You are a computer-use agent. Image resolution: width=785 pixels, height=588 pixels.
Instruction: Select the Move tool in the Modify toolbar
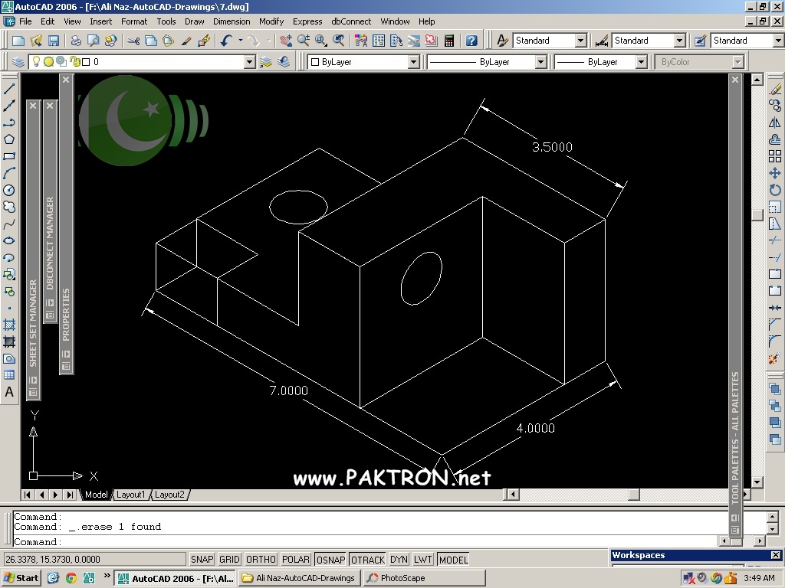click(774, 175)
